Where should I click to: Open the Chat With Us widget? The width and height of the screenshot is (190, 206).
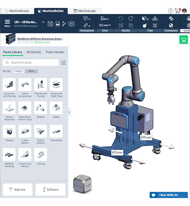pos(169,195)
